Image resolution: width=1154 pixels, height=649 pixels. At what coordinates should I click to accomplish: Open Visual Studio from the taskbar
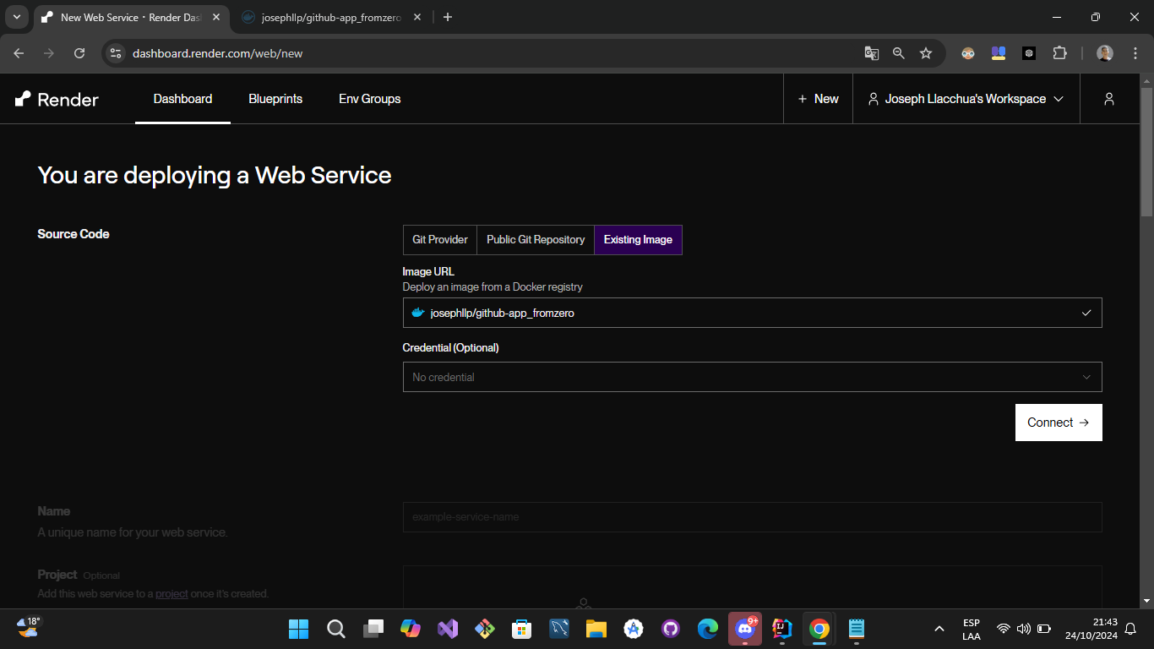click(x=447, y=629)
